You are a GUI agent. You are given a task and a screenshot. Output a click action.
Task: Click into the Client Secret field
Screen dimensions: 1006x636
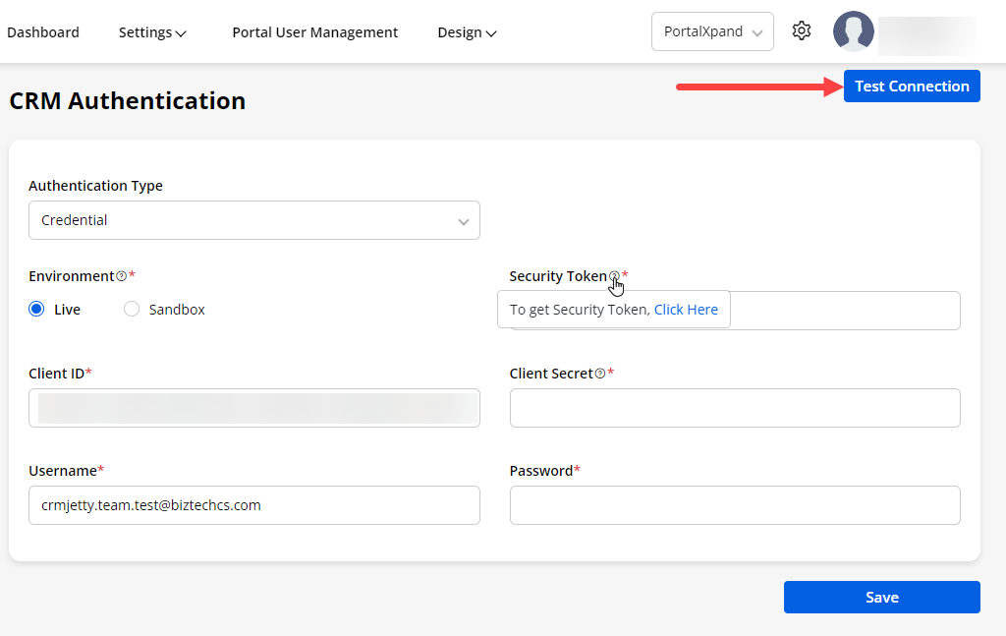point(734,408)
